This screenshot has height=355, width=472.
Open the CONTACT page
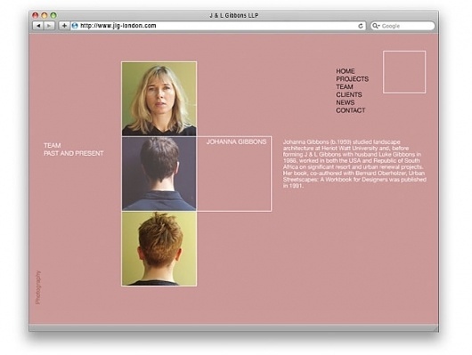click(x=350, y=110)
